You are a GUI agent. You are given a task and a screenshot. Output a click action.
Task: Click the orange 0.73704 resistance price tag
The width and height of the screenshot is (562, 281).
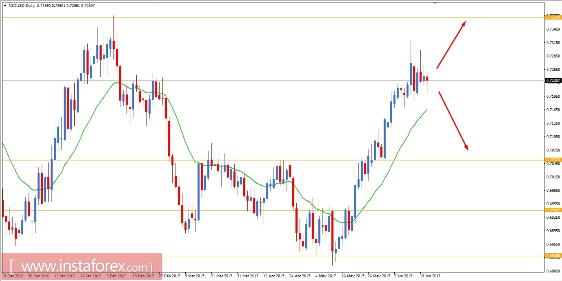(x=553, y=18)
